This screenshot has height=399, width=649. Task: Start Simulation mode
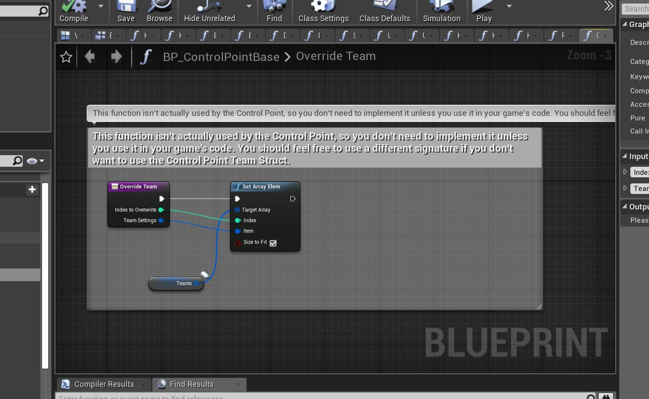(441, 12)
